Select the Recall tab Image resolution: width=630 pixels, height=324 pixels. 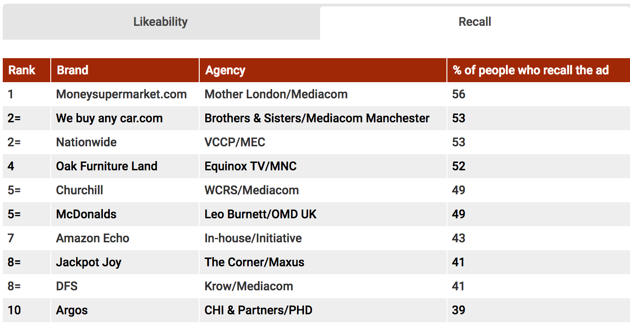click(x=475, y=22)
